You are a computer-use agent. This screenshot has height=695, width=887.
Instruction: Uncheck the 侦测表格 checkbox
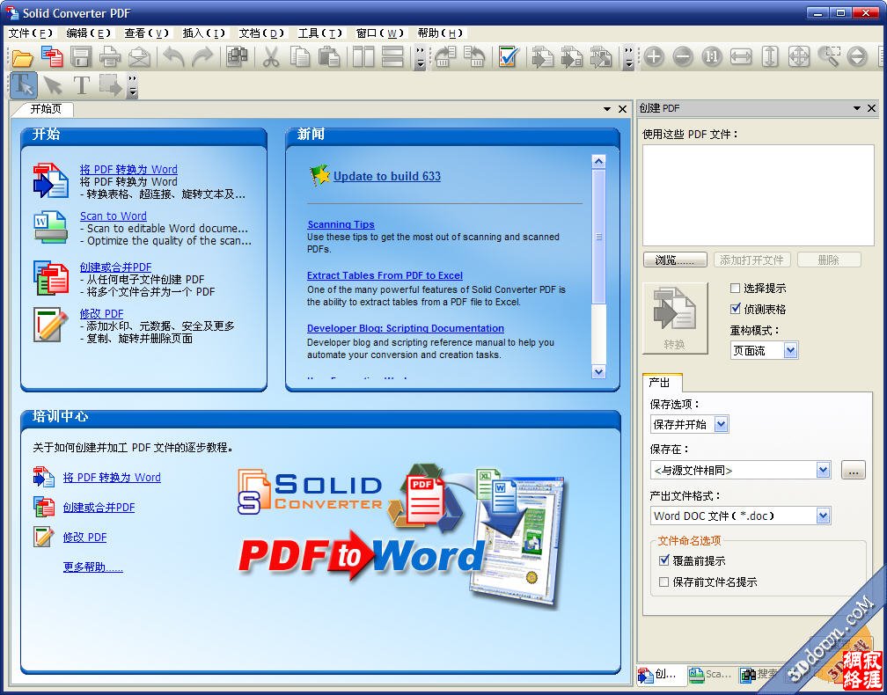[736, 309]
